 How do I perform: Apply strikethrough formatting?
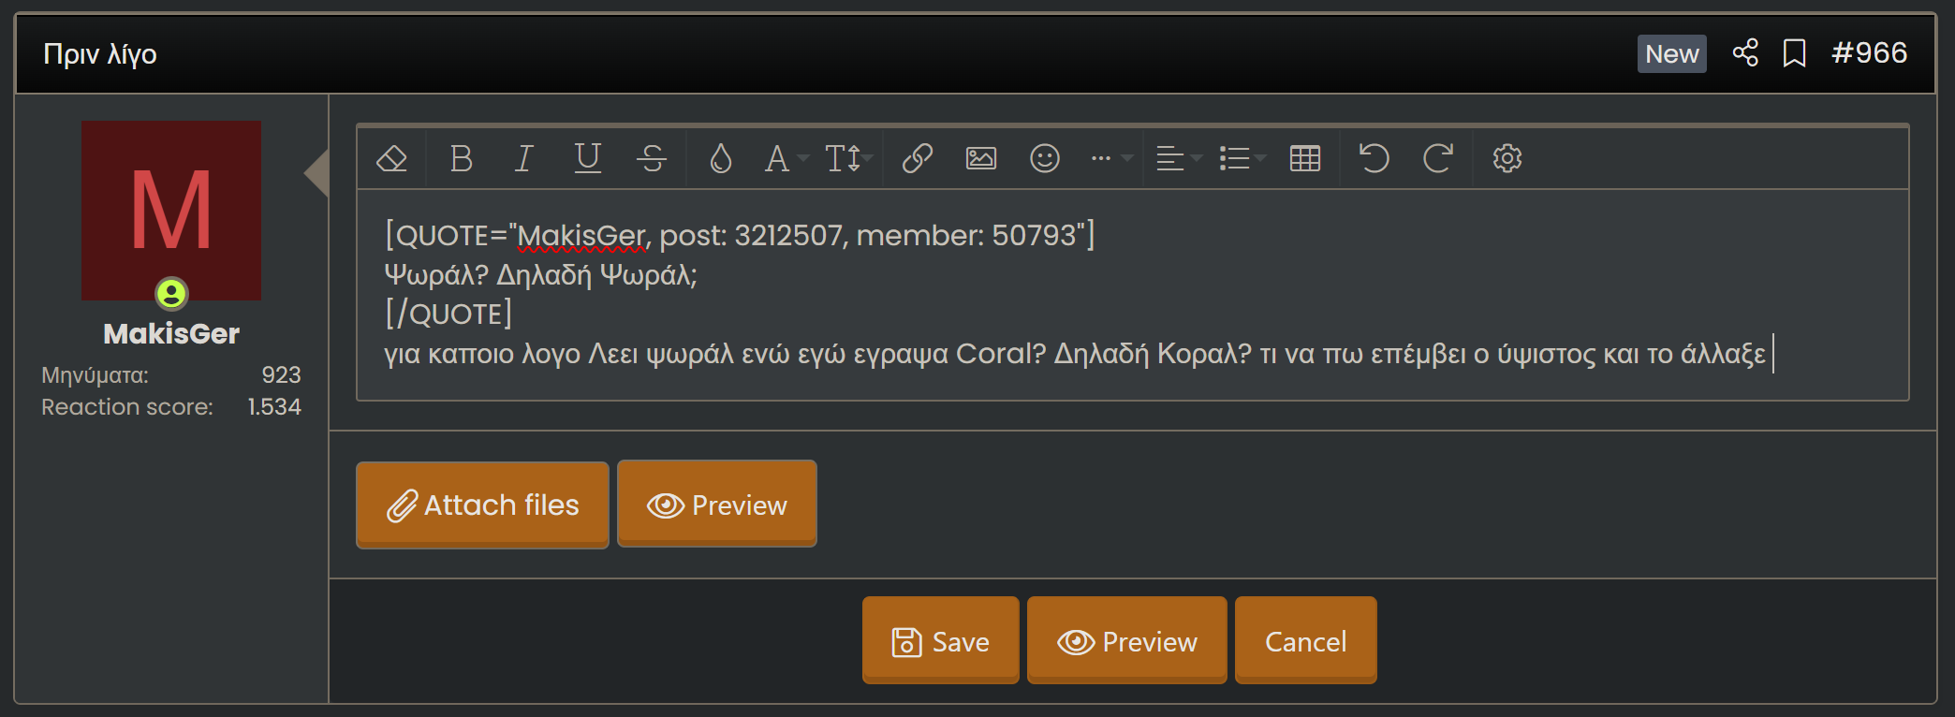(x=652, y=158)
